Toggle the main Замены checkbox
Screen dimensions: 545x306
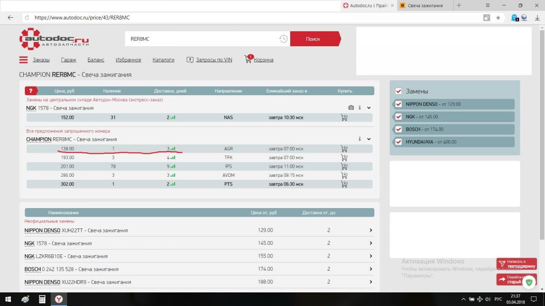click(x=398, y=91)
